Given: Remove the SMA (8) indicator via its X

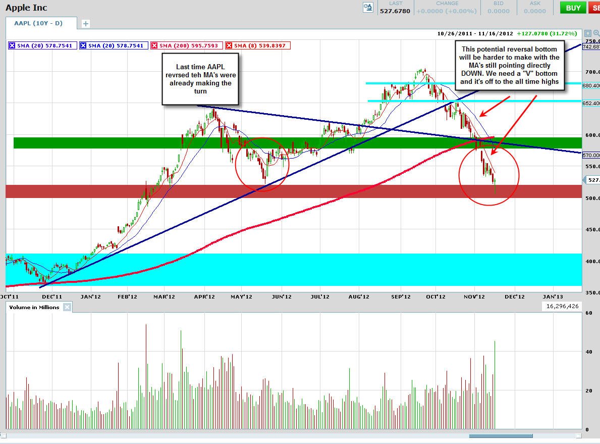Looking at the screenshot, I should pos(229,45).
